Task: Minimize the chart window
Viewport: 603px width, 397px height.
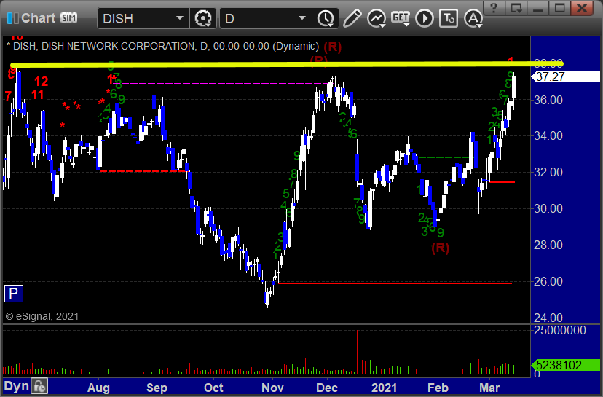Action: (537, 8)
